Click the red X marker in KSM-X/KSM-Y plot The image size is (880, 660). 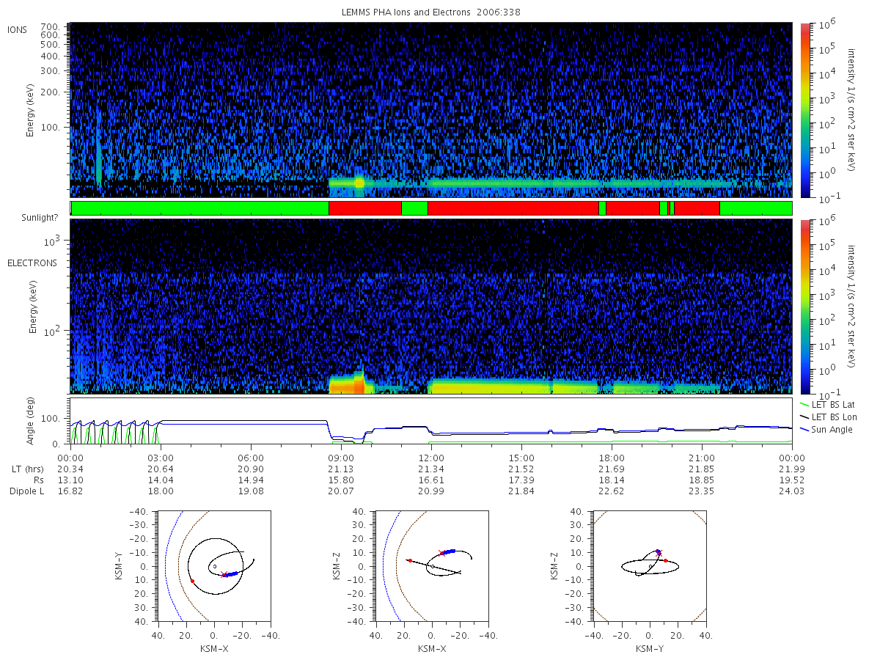[223, 574]
